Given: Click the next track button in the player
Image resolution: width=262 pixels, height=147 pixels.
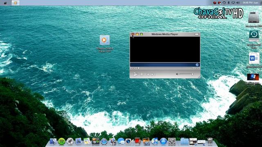Looking at the screenshot, I should tap(153, 74).
